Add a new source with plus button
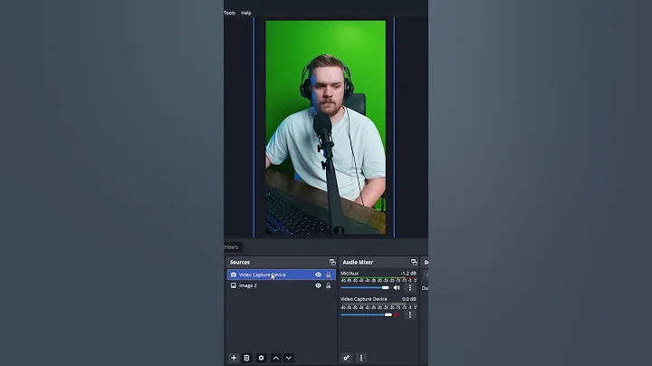Screen dimensions: 652x366 [x=234, y=358]
